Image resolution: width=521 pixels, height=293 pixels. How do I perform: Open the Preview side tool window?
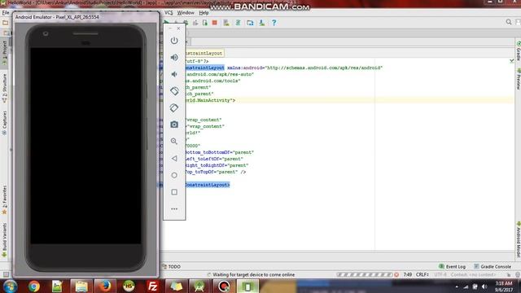519,79
